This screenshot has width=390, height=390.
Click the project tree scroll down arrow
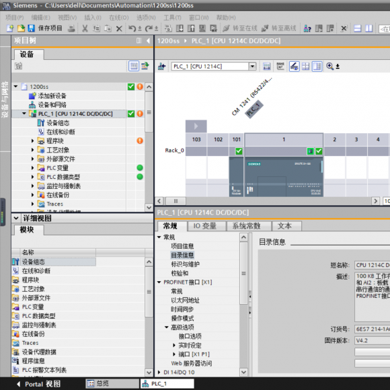(149, 207)
